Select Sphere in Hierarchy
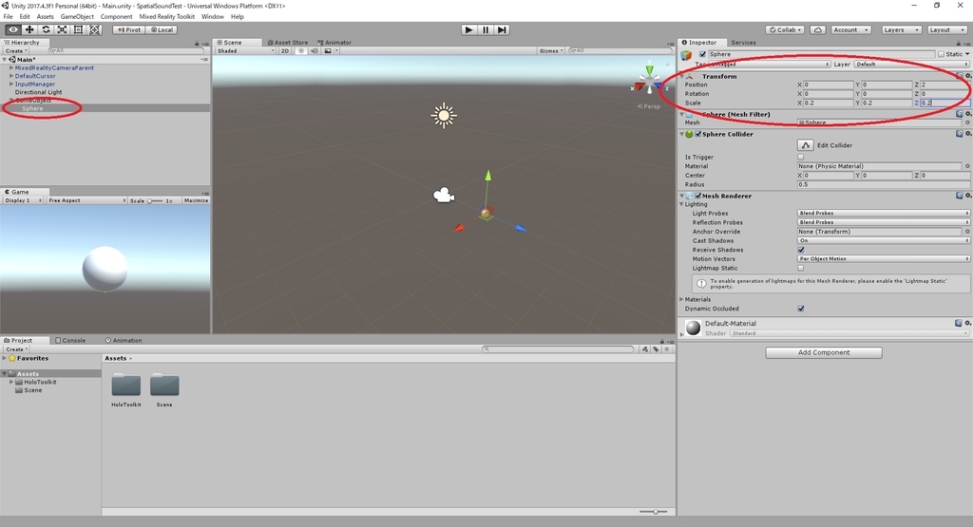This screenshot has height=527, width=973. 32,108
